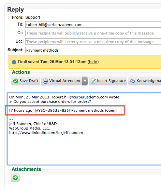
Task: Click the Insert Signature notepad icon
Action: (x=93, y=81)
